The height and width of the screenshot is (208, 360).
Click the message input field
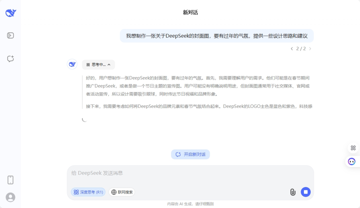click(190, 173)
